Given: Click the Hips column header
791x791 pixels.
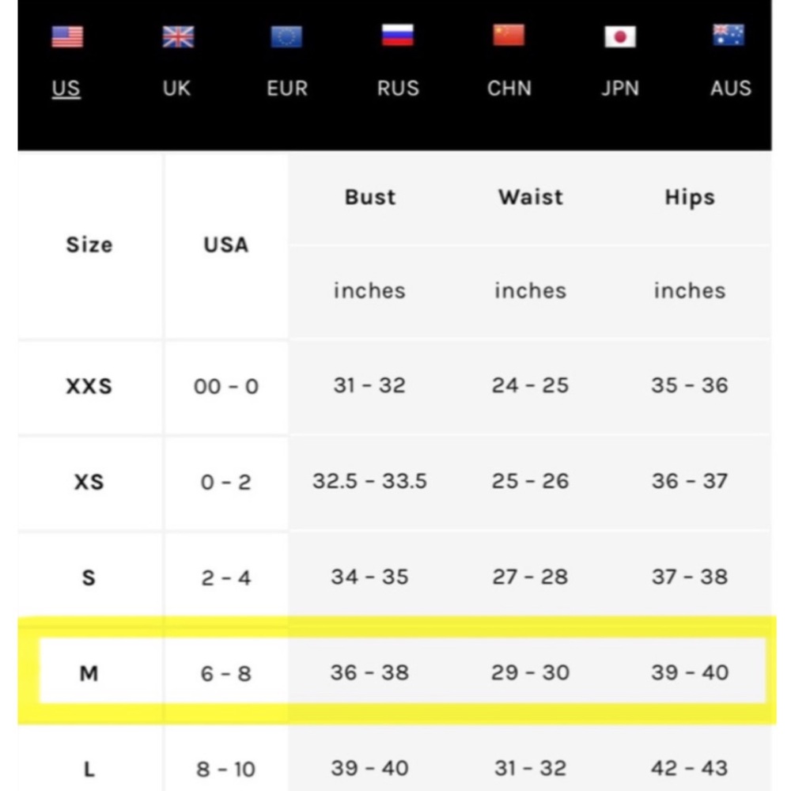Looking at the screenshot, I should click(690, 198).
